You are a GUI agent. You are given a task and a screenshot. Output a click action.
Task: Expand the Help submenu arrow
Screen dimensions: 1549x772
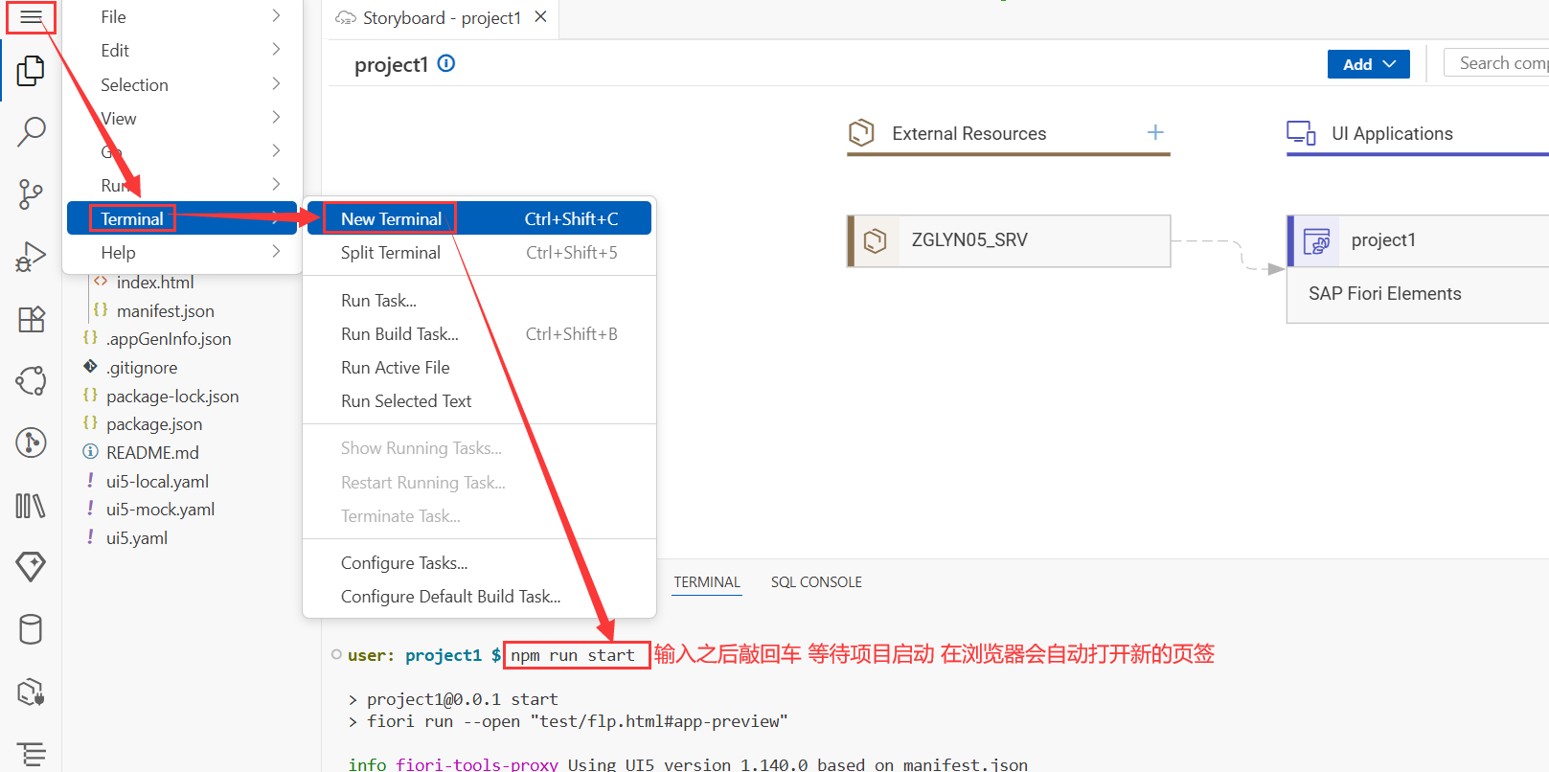276,252
